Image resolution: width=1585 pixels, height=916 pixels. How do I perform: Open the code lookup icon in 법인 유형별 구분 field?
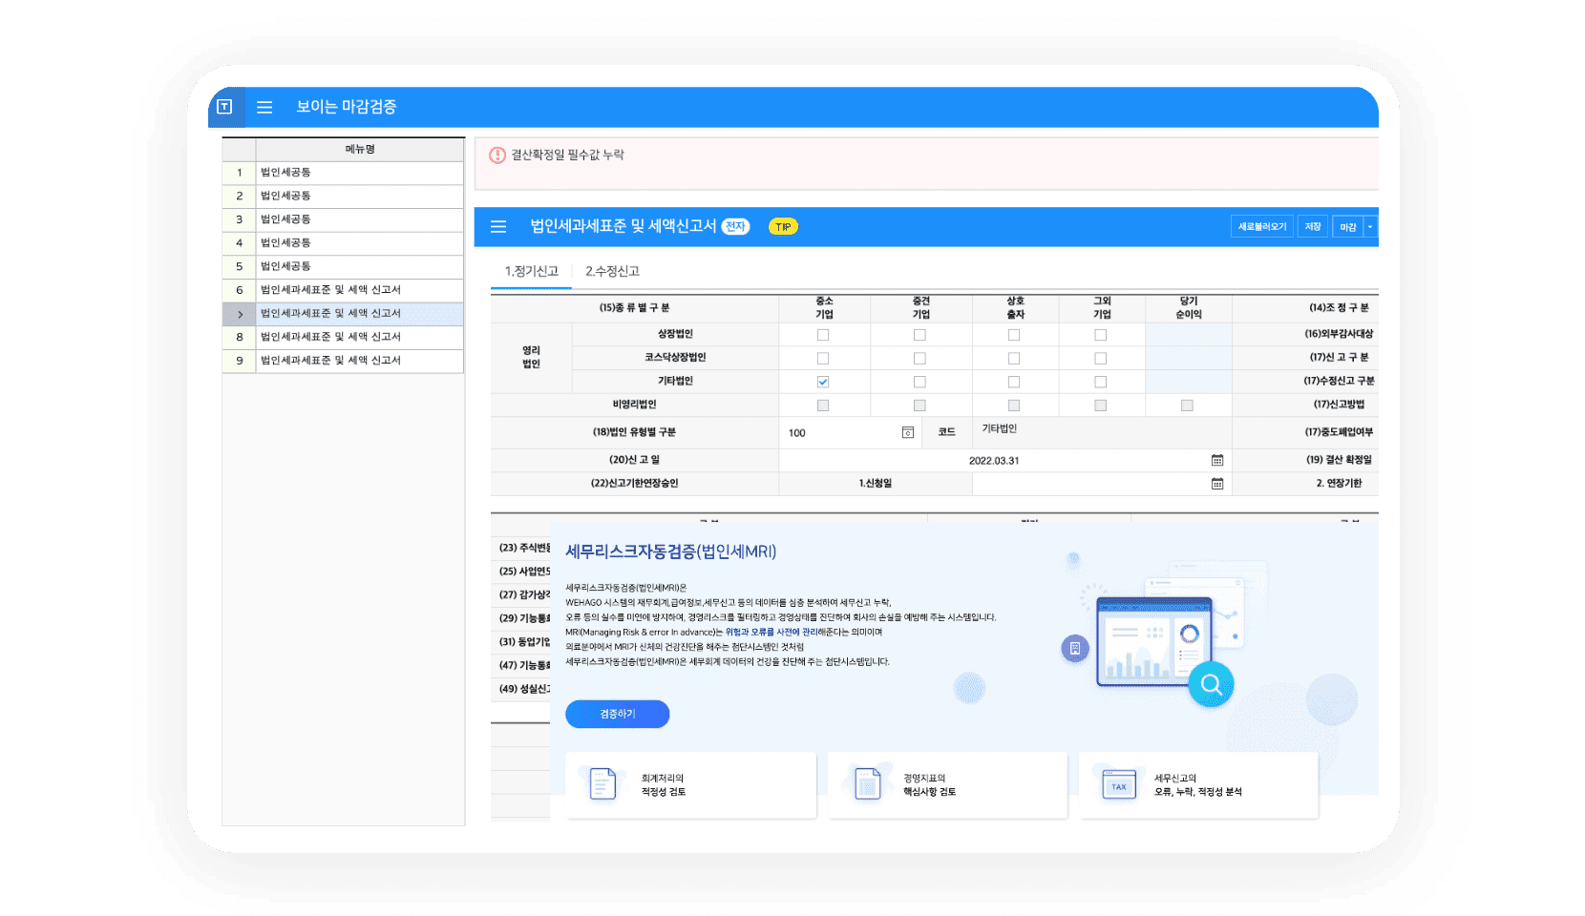click(908, 432)
